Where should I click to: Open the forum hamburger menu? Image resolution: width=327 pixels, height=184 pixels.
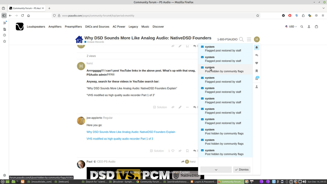coord(249,39)
